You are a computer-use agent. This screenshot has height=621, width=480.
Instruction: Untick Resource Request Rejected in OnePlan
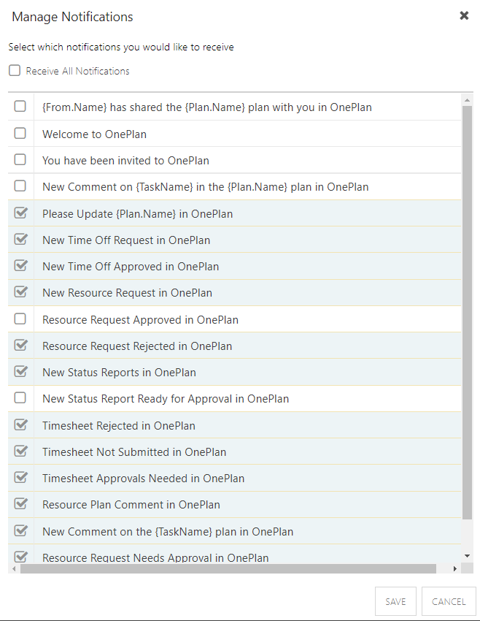tap(20, 345)
